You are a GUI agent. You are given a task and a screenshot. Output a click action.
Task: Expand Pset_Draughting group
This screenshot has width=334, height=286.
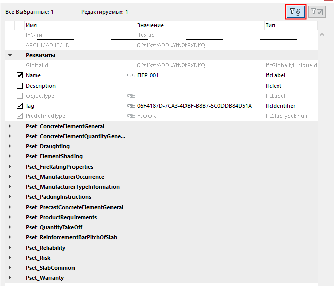click(x=10, y=146)
